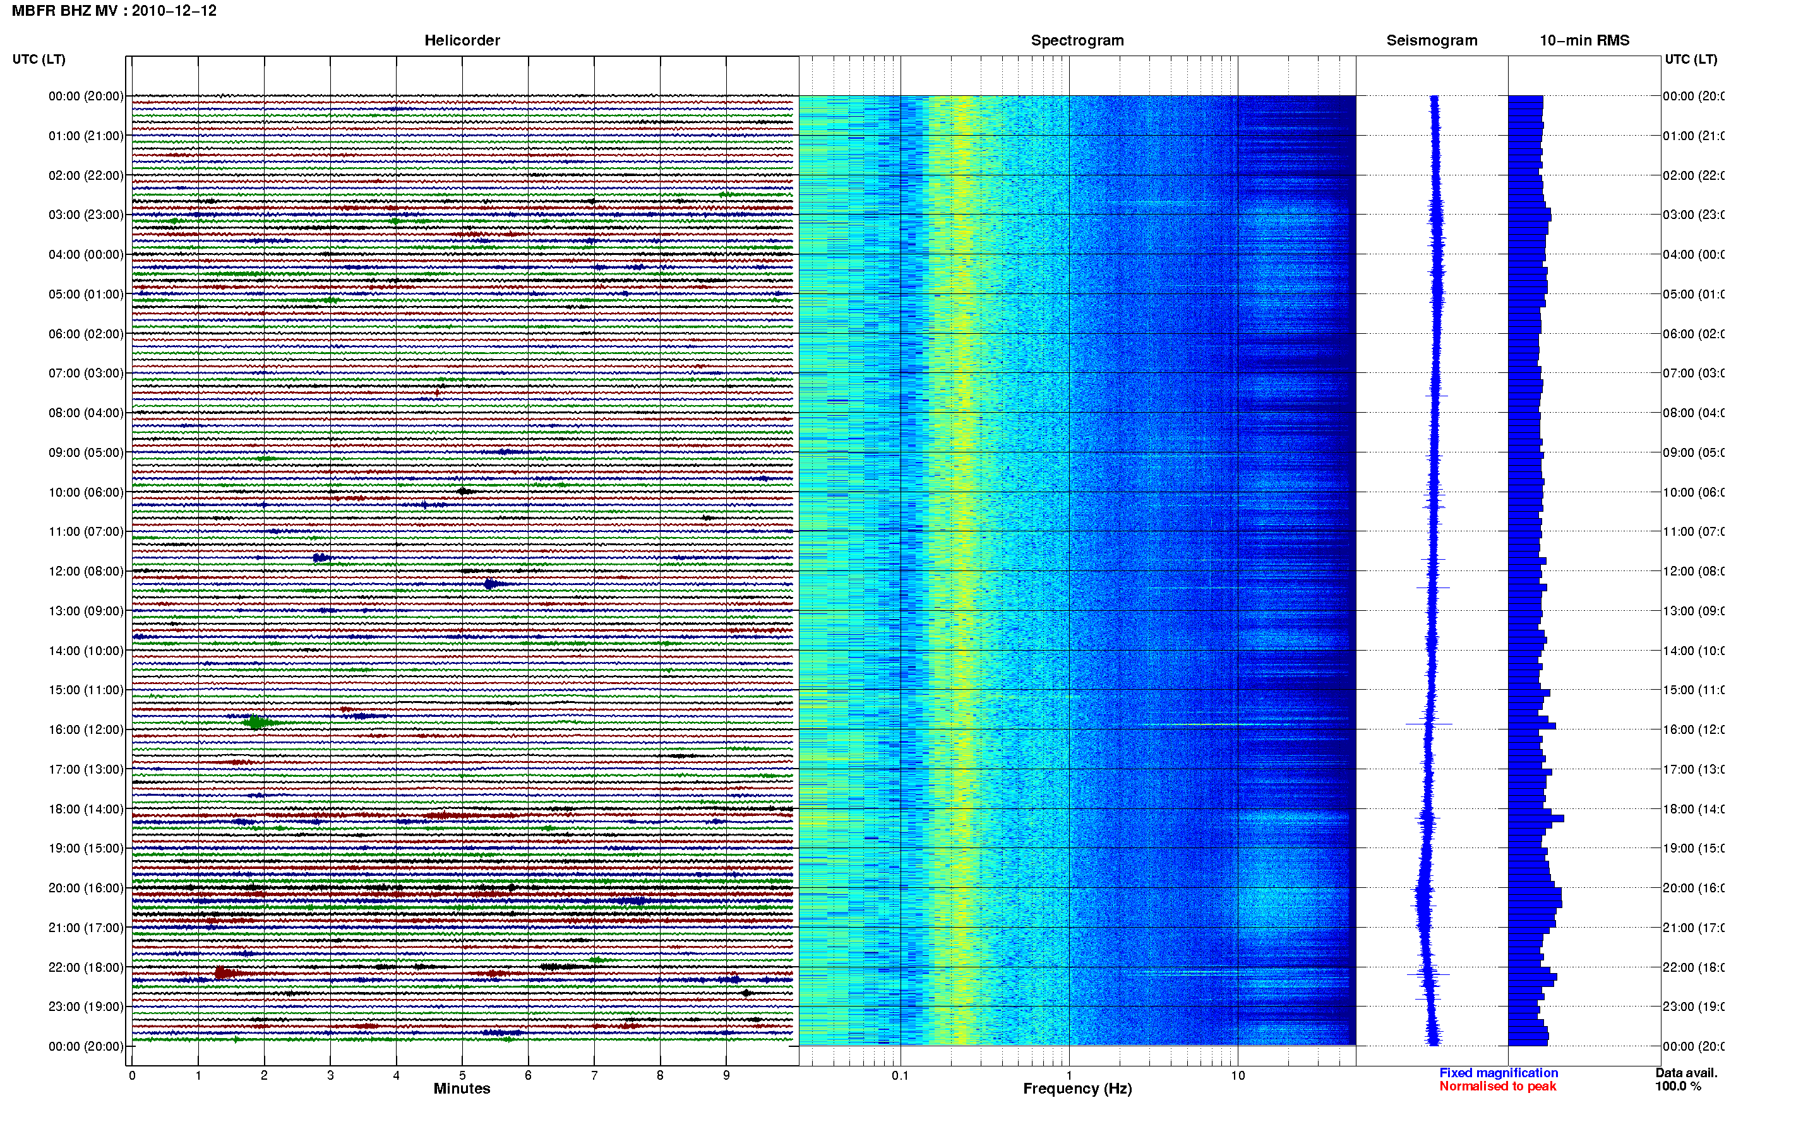The image size is (1796, 1122).
Task: Click the left "02:00 (22:00)" time label
Action: point(86,176)
